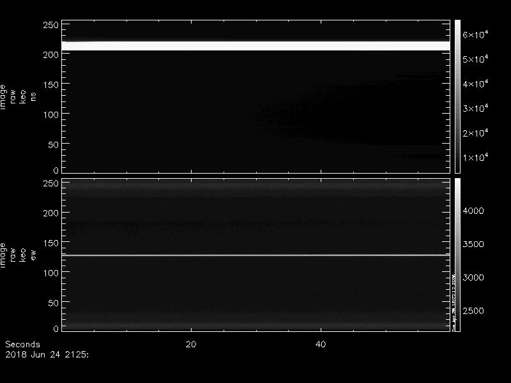Click the 6×10^4 colorbar label
Image resolution: width=511 pixels, height=383 pixels.
click(475, 34)
